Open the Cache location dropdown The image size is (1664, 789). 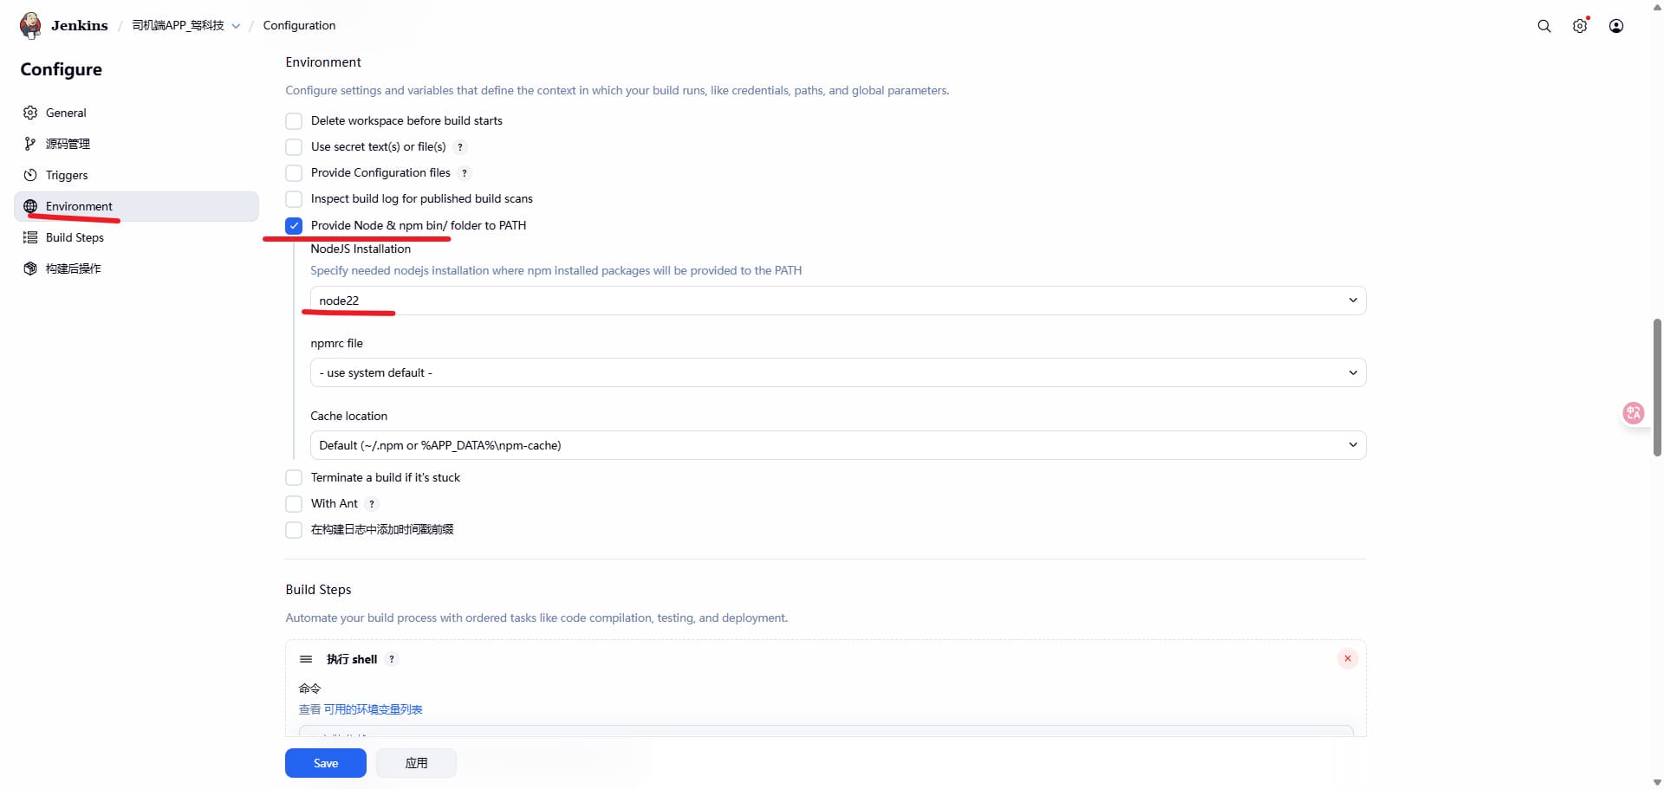click(x=837, y=445)
